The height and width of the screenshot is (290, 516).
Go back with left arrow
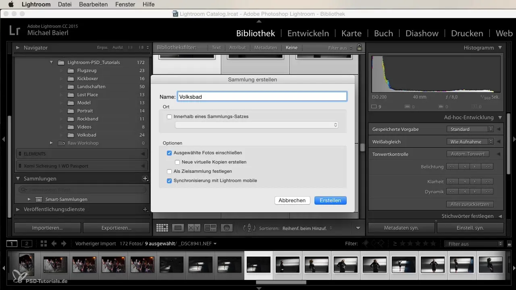point(54,244)
